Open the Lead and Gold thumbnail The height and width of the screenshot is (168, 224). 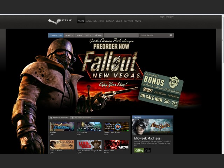tap(89, 145)
